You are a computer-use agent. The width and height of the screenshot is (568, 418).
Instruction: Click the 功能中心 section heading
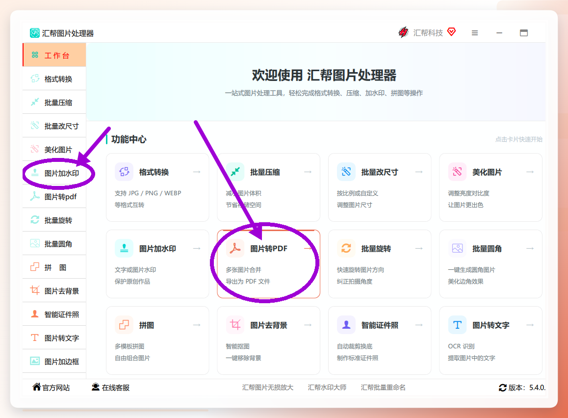pyautogui.click(x=129, y=139)
